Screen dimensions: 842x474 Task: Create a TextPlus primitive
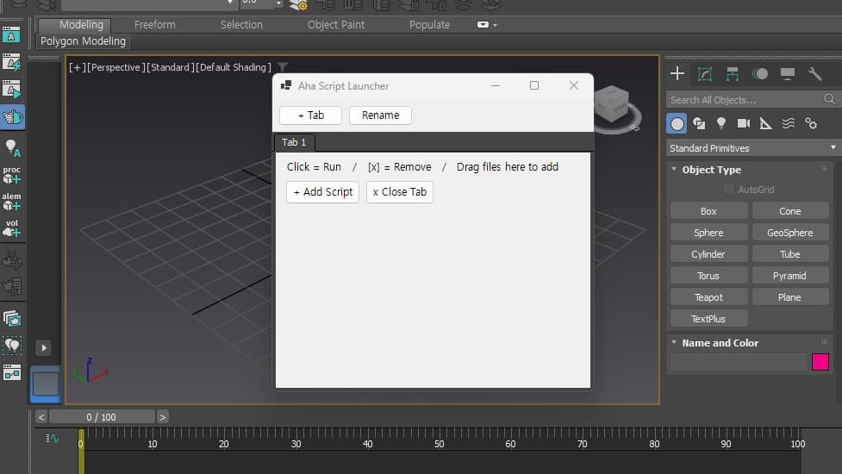tap(708, 318)
